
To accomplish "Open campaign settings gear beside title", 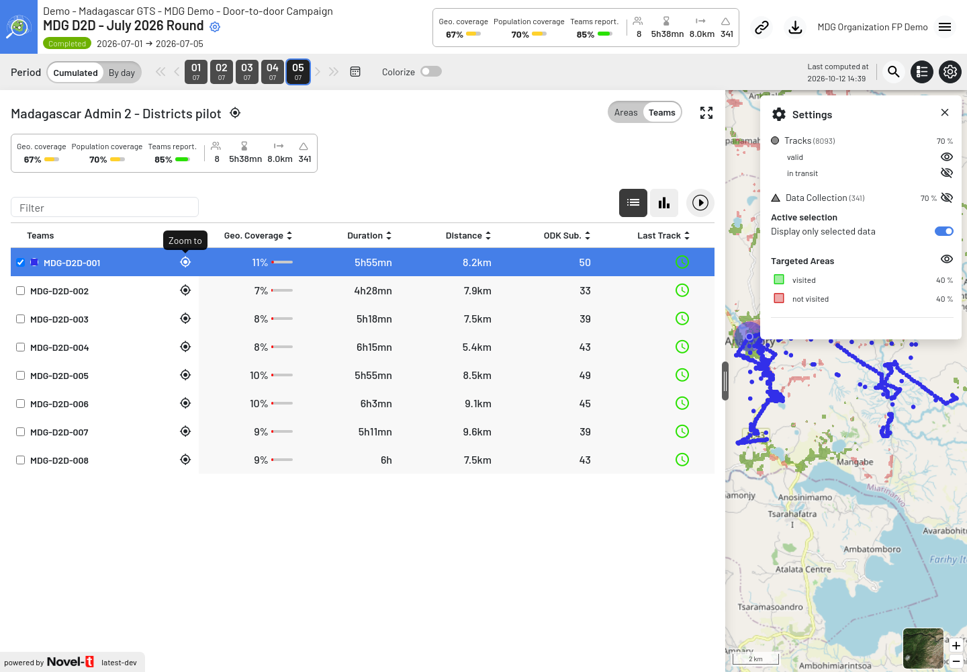I will point(215,27).
